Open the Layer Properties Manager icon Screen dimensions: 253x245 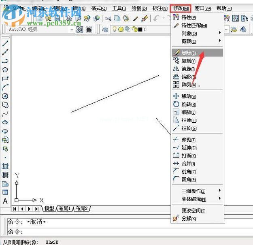pos(105,30)
